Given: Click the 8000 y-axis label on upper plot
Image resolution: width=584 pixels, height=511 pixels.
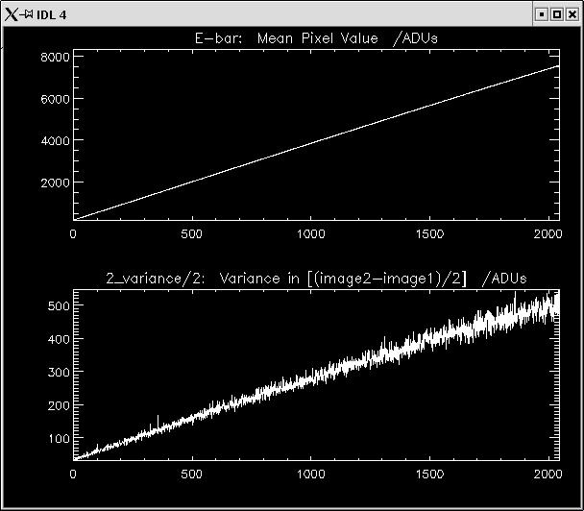Looking at the screenshot, I should (56, 57).
